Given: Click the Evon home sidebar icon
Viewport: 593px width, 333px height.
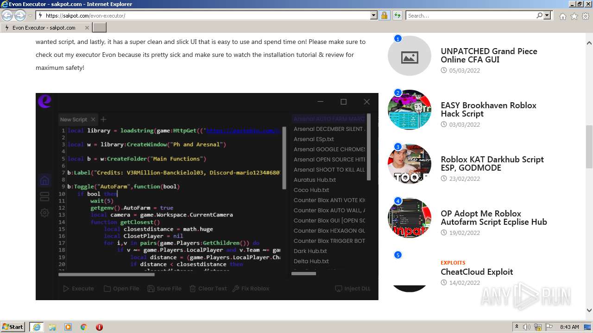Looking at the screenshot, I should pyautogui.click(x=44, y=180).
